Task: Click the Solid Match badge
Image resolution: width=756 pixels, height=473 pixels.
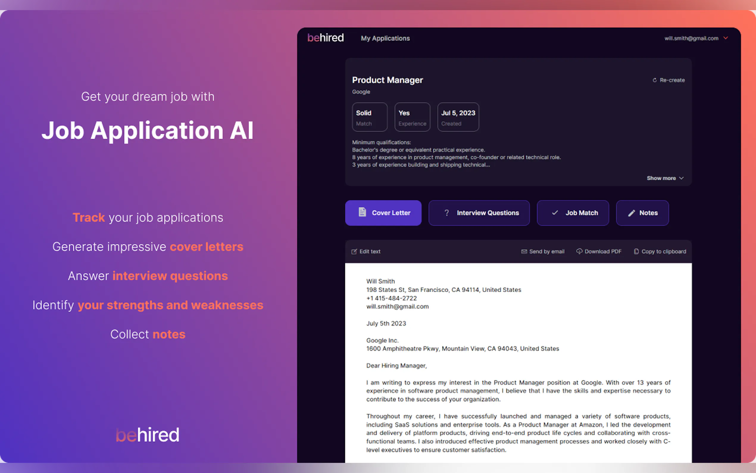Action: [x=369, y=117]
